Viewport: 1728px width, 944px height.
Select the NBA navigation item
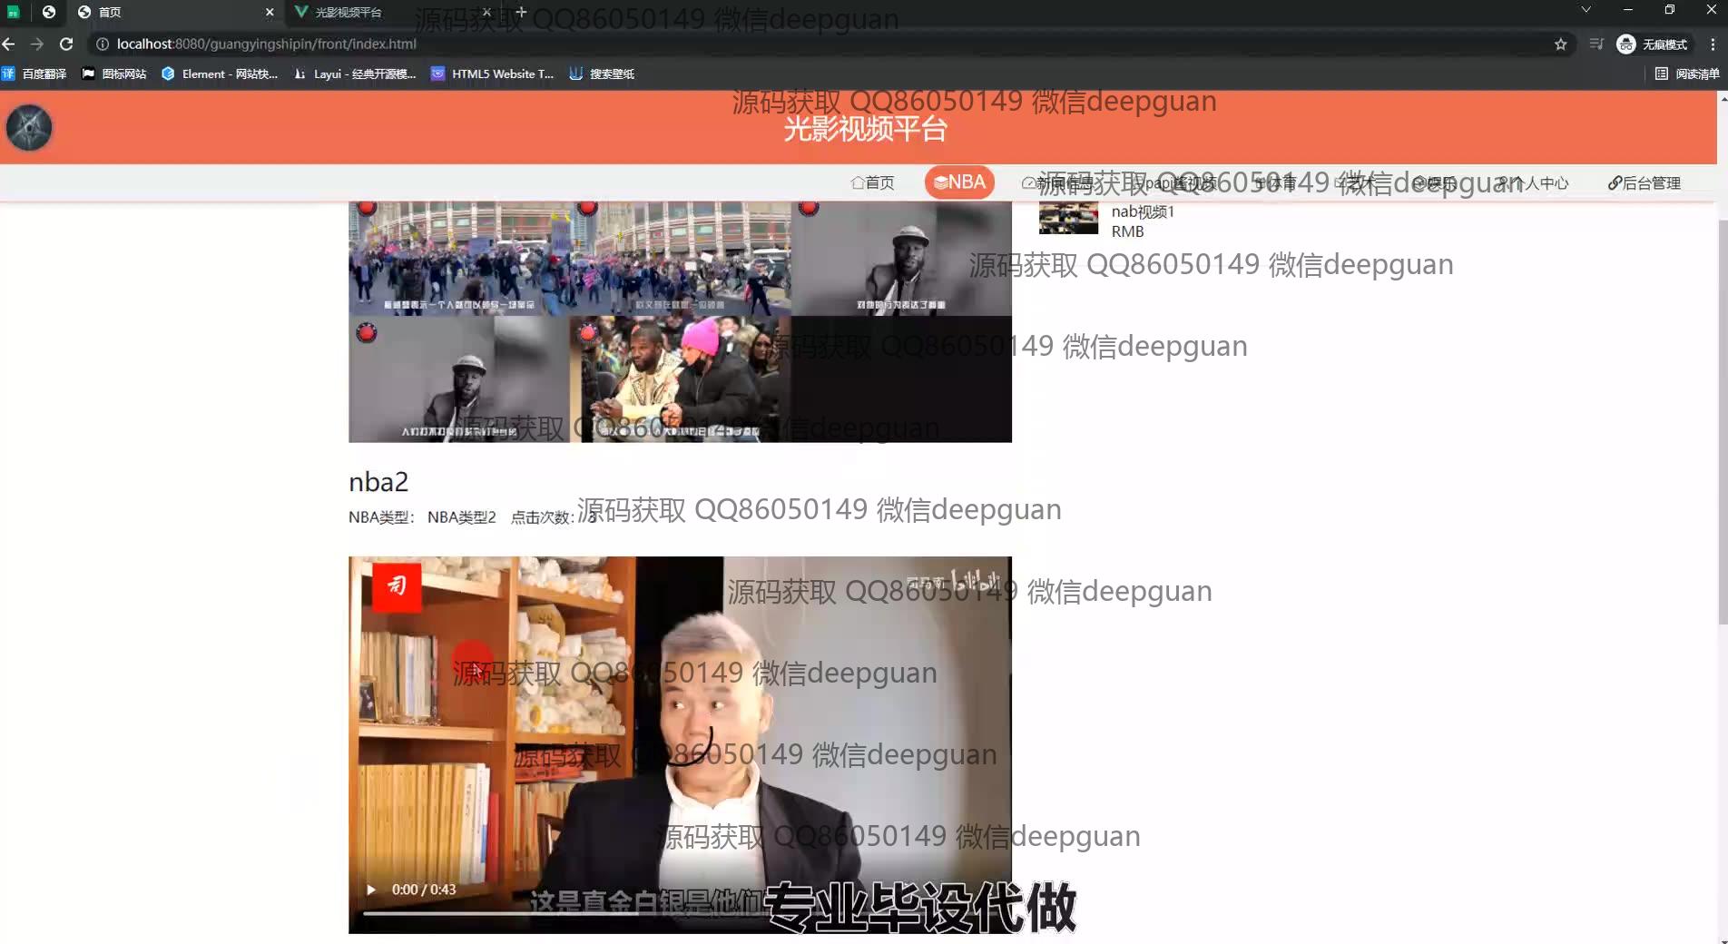[x=959, y=182]
